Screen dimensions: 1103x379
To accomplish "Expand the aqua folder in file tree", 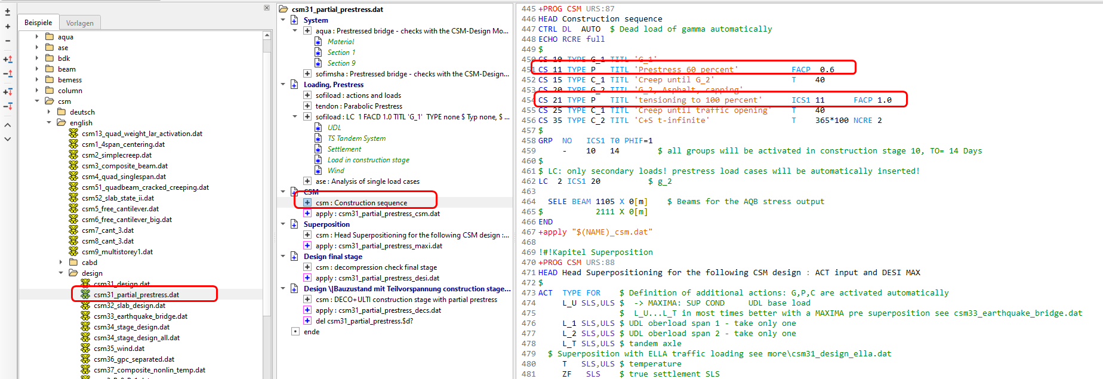I will pos(37,37).
